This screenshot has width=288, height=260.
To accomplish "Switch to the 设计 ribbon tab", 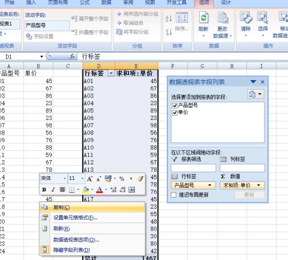I will click(226, 2).
